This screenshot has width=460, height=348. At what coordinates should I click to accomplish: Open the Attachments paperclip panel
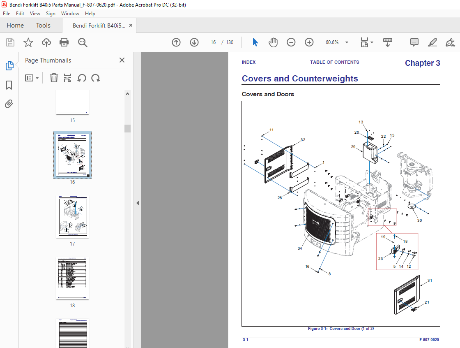click(x=9, y=104)
